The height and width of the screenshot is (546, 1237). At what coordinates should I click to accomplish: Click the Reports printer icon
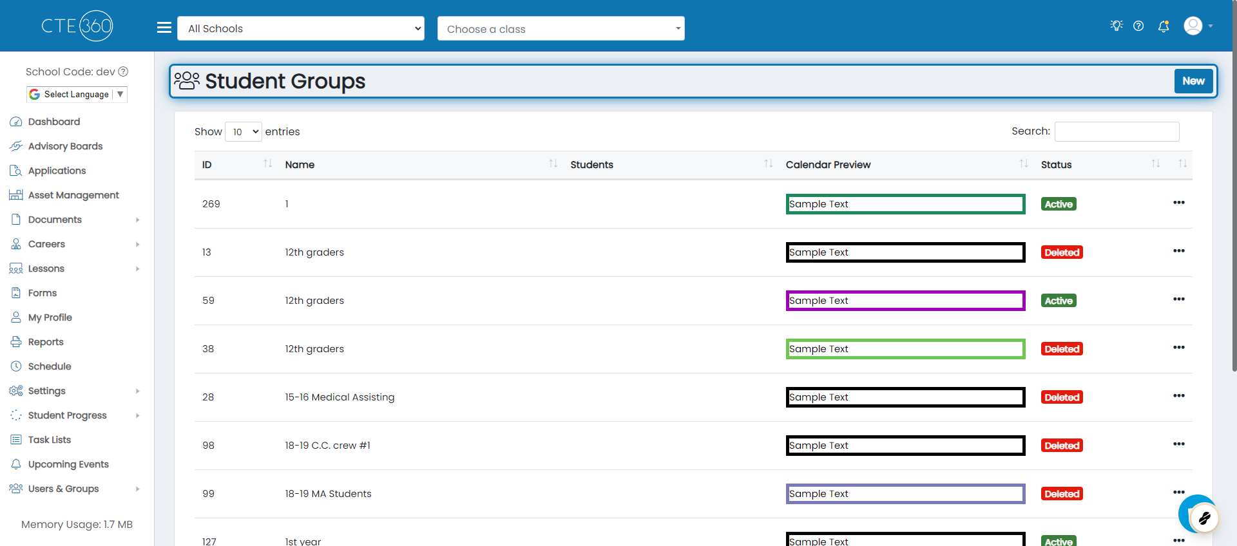tap(16, 342)
